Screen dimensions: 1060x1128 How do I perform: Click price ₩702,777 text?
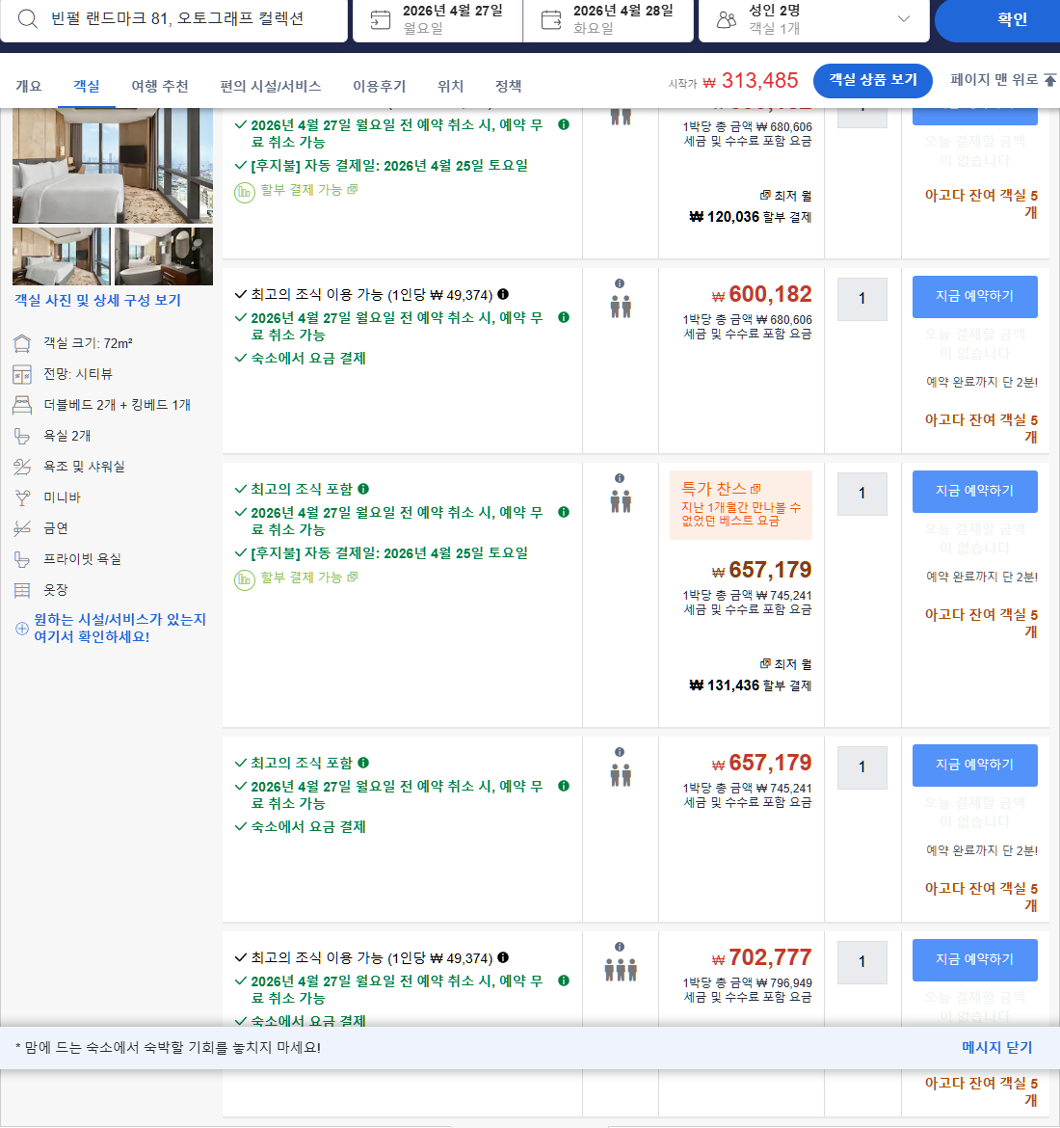[761, 958]
